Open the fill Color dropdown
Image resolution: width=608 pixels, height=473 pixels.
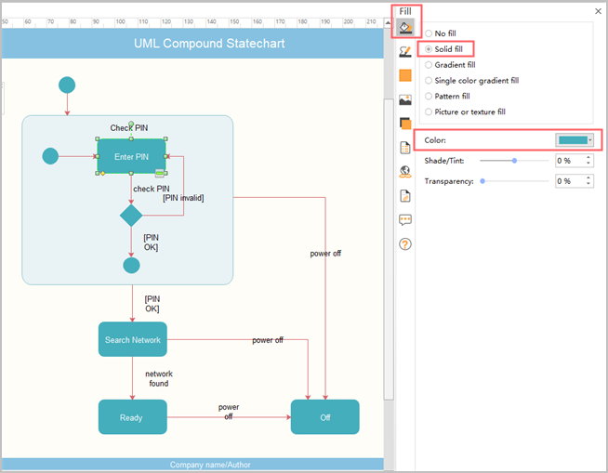click(575, 140)
